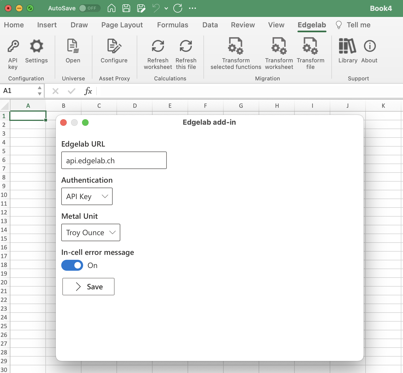
Task: Click the Edgelab URL input field
Action: click(x=114, y=160)
